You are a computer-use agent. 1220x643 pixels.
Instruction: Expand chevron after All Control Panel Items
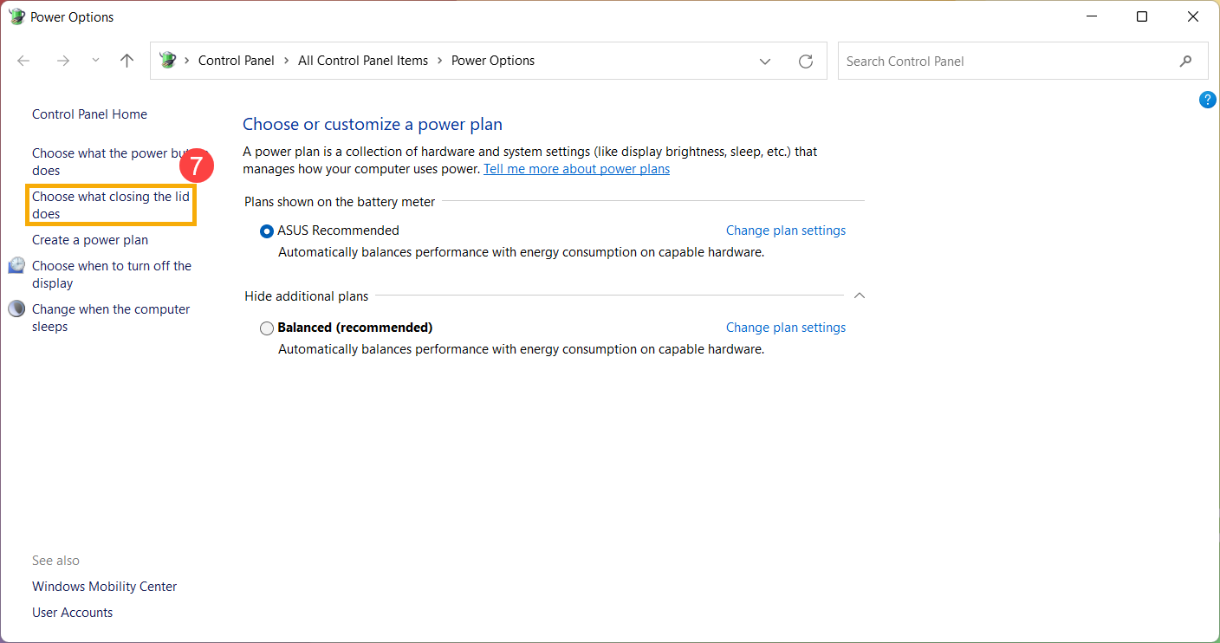tap(440, 61)
